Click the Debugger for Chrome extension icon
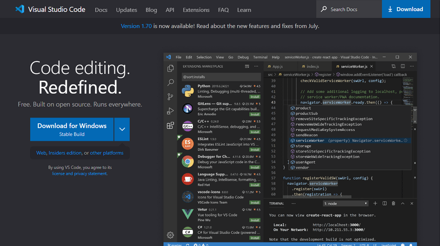The height and width of the screenshot is (246, 440). click(x=188, y=162)
